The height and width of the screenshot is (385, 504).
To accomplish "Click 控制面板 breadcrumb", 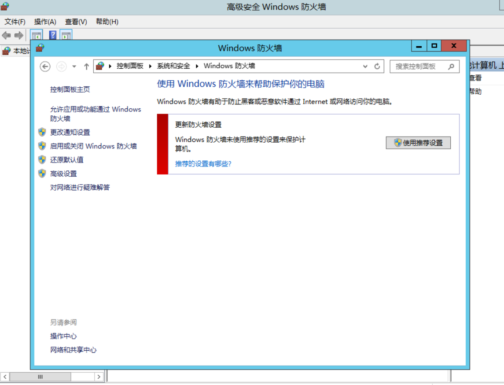I will click(130, 66).
